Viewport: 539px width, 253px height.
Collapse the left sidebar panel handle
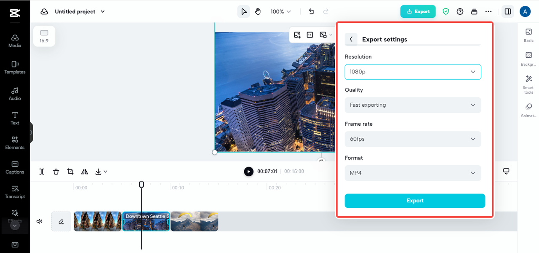tap(31, 132)
